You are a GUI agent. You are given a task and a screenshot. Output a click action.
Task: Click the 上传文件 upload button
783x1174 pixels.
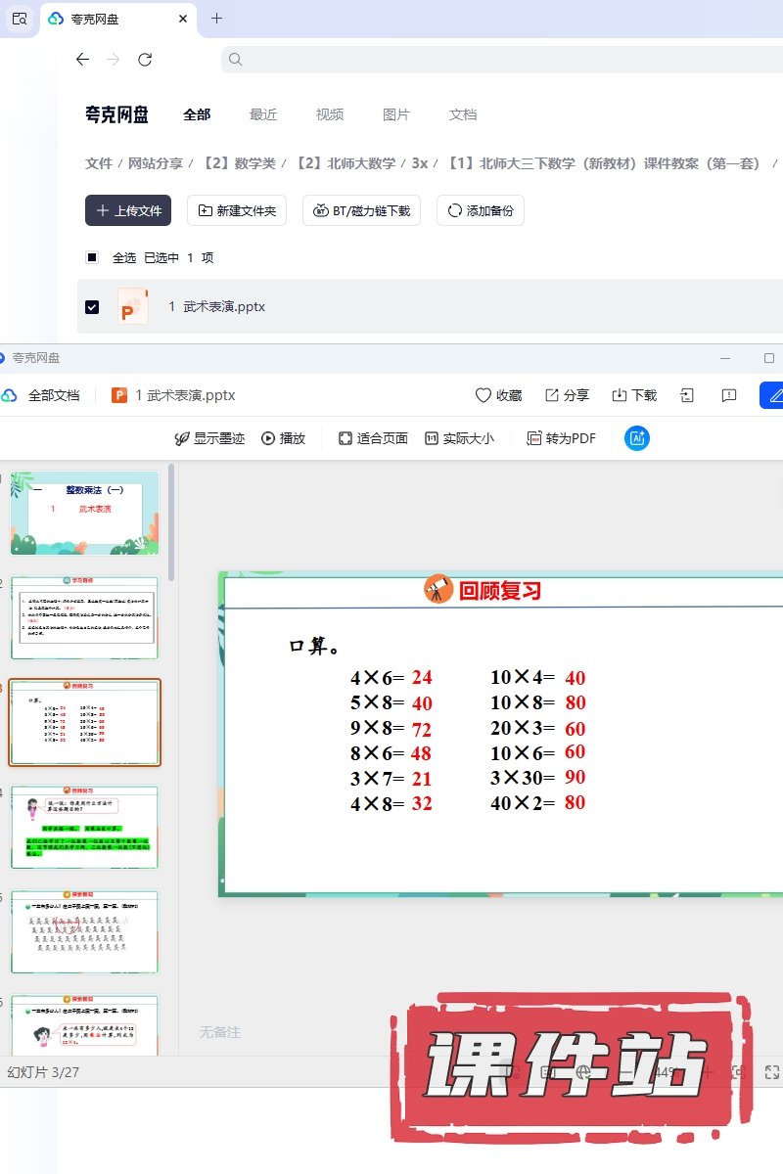coord(128,210)
